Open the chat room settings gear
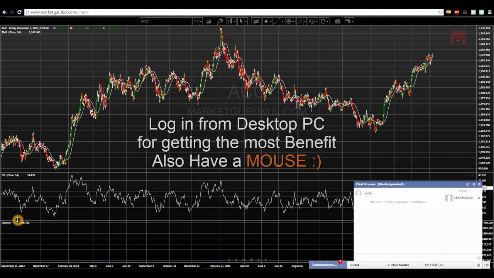Screen dimensions: 494x278 (x=479, y=184)
